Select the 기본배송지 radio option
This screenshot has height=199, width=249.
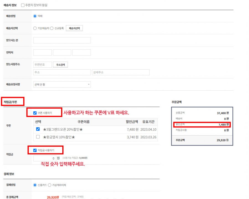pos(35,28)
